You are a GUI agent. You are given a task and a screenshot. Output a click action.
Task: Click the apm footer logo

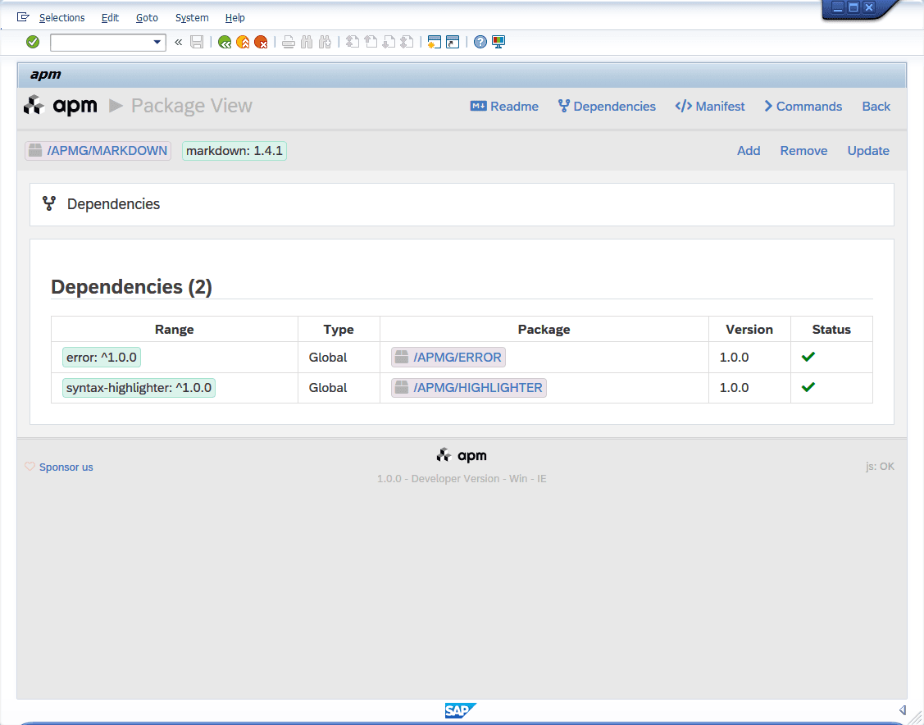[x=462, y=455]
